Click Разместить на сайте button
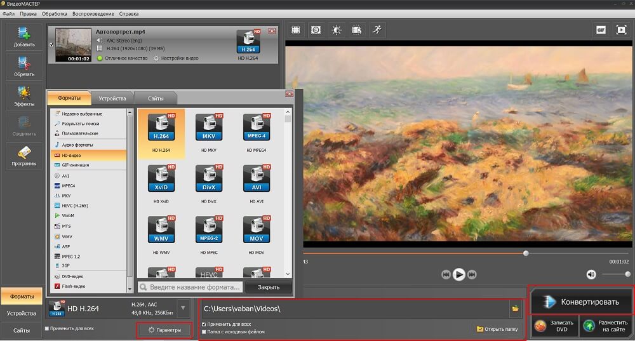Viewport: 635px width, 341px height. (606, 326)
